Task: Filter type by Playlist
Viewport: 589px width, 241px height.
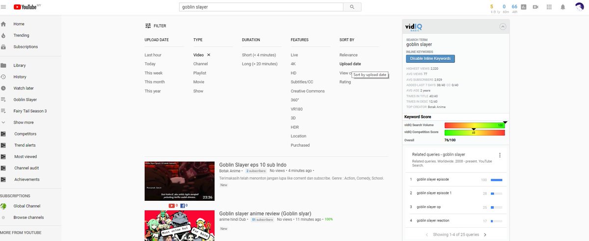Action: point(200,73)
